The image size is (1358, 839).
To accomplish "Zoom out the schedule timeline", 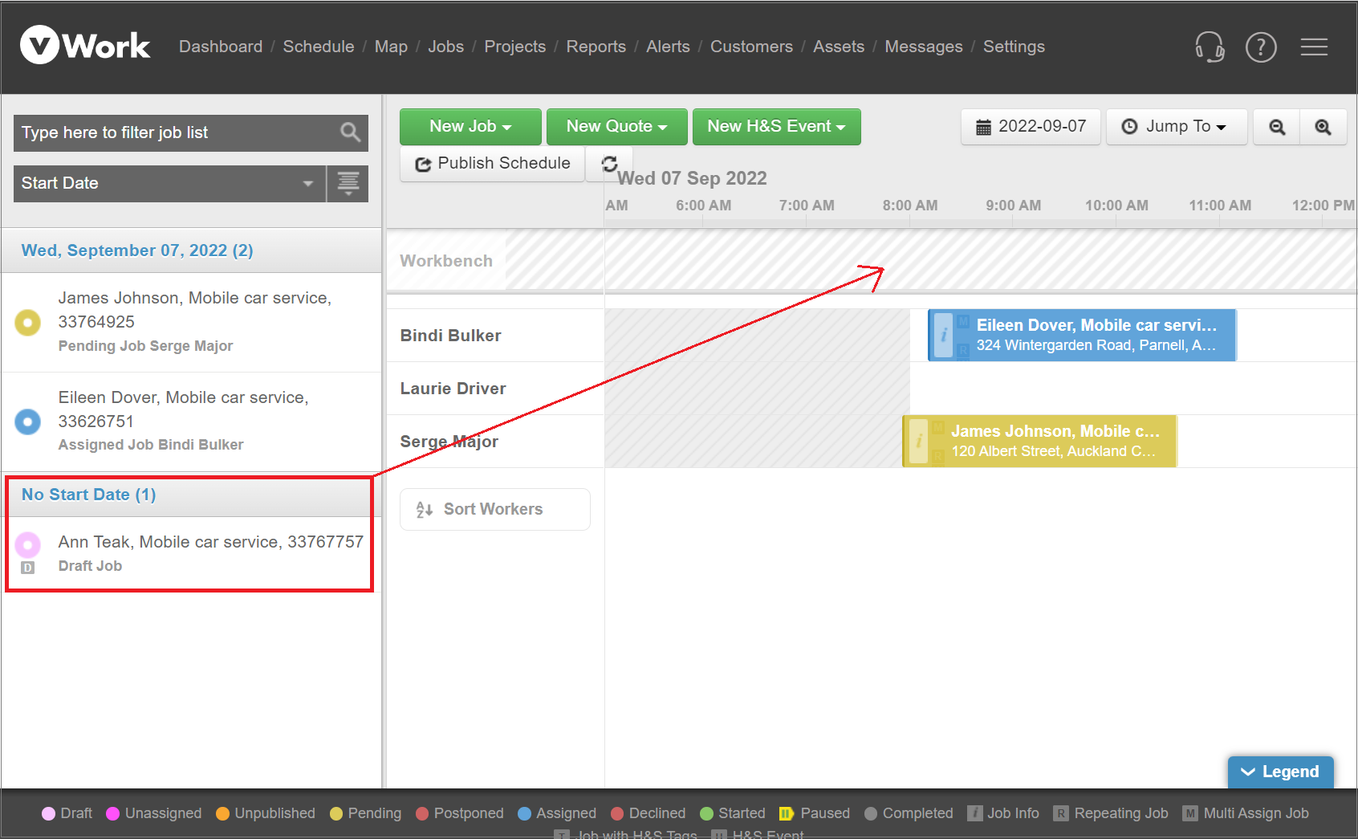I will click(1276, 127).
